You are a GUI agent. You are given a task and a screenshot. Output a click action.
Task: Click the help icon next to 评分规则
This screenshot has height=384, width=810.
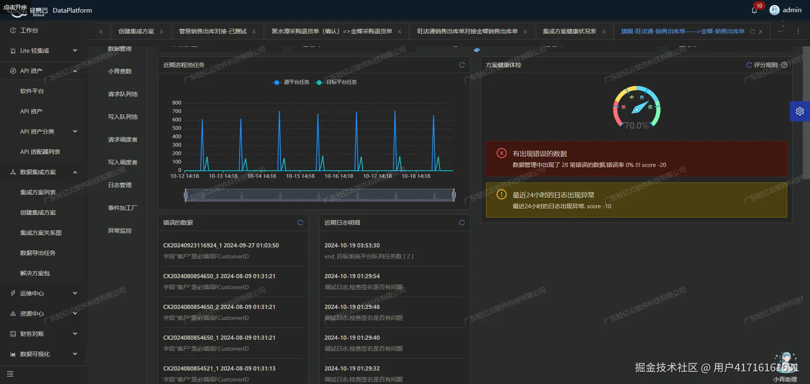point(784,65)
